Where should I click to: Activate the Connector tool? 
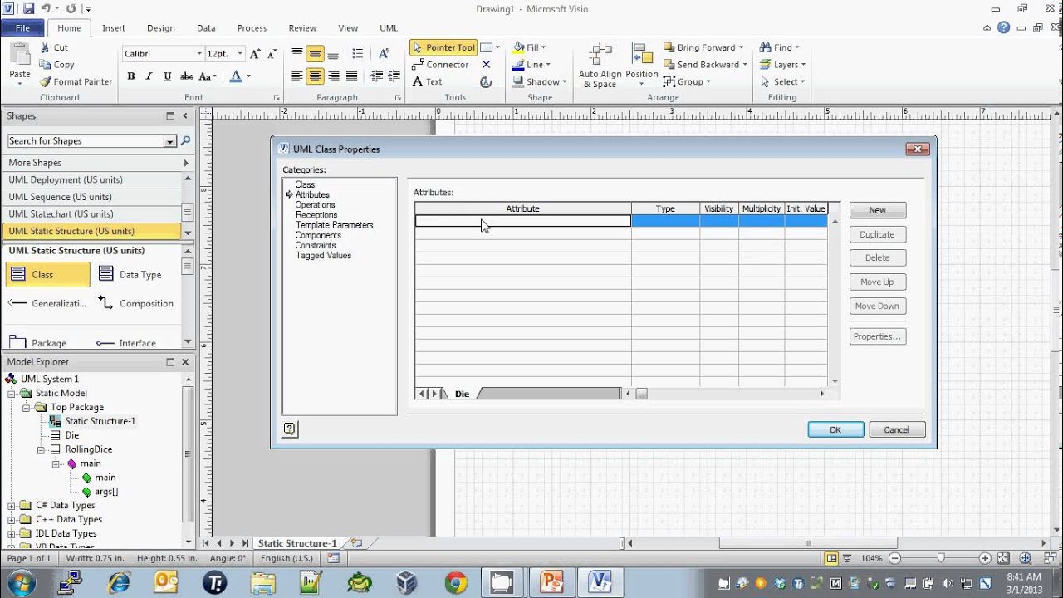[441, 65]
